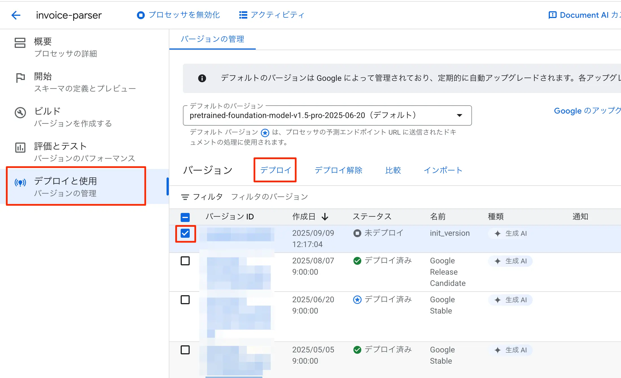Sort by 作成日 column arrow
The image size is (621, 378).
(325, 217)
